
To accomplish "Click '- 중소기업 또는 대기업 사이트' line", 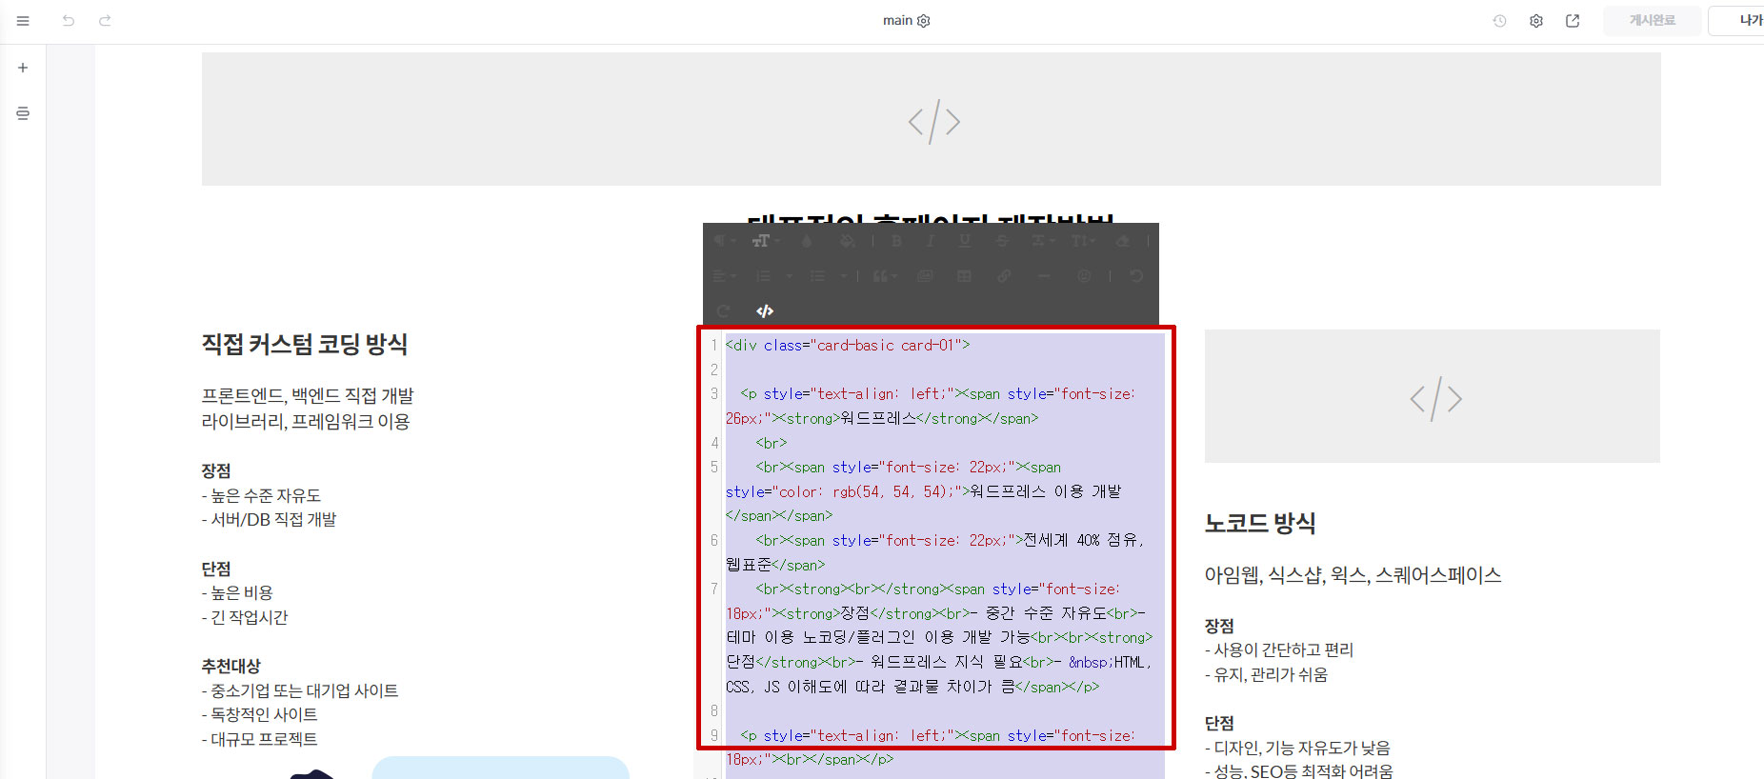I will coord(300,690).
